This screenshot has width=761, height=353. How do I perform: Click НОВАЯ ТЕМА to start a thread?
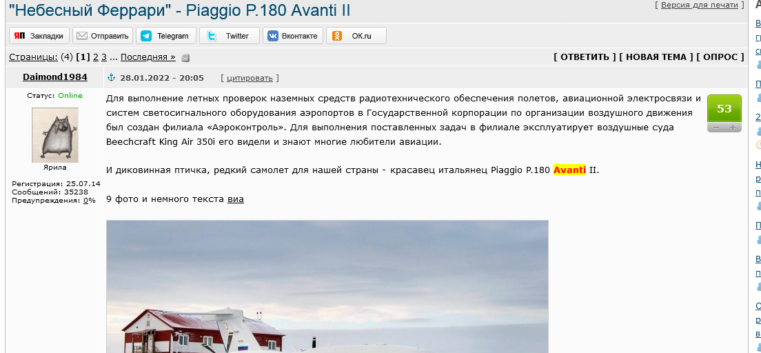[656, 57]
